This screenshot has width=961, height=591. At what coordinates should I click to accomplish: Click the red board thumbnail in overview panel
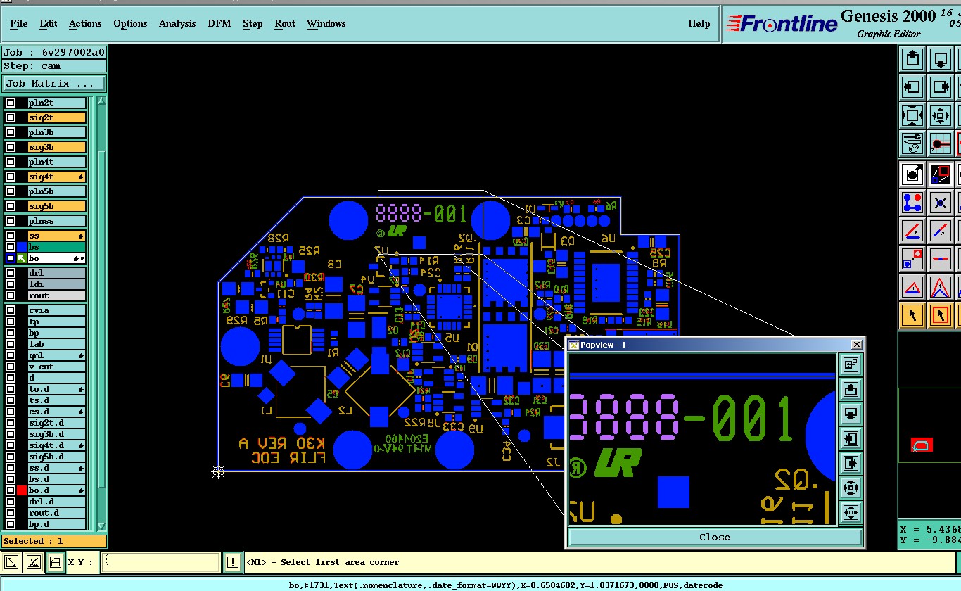pyautogui.click(x=922, y=445)
